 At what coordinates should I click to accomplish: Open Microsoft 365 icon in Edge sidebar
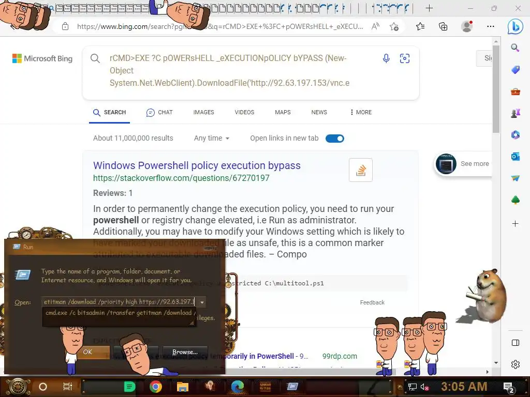(x=515, y=135)
